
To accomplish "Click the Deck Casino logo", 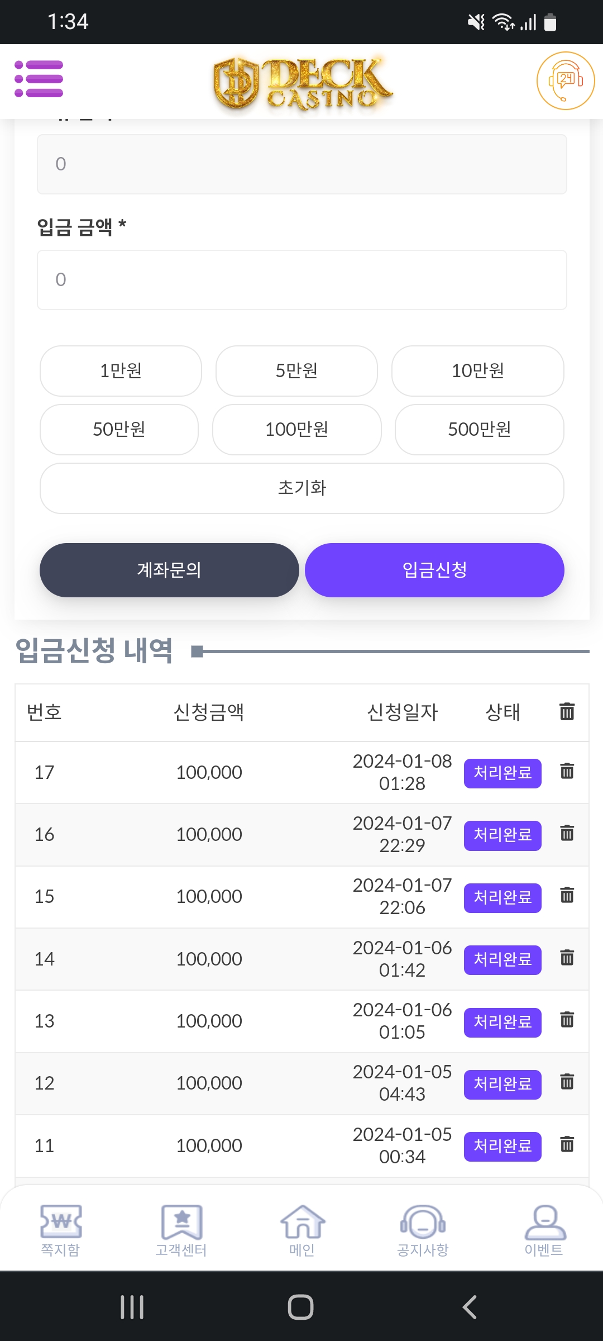I will (x=302, y=83).
